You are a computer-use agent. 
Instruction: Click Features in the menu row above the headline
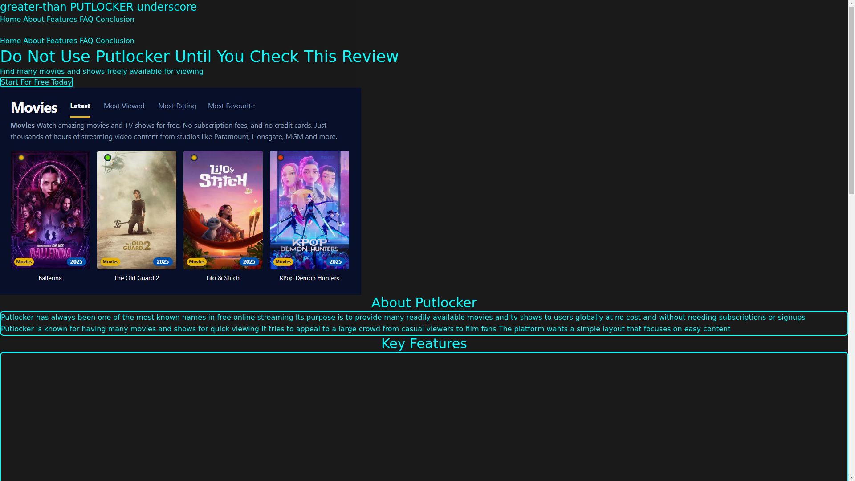(62, 41)
